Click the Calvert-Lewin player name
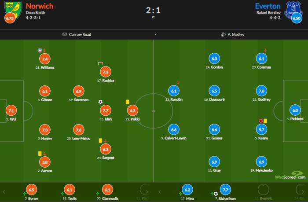Image resolution: width=308 pixels, height=202 pixels. point(173,138)
